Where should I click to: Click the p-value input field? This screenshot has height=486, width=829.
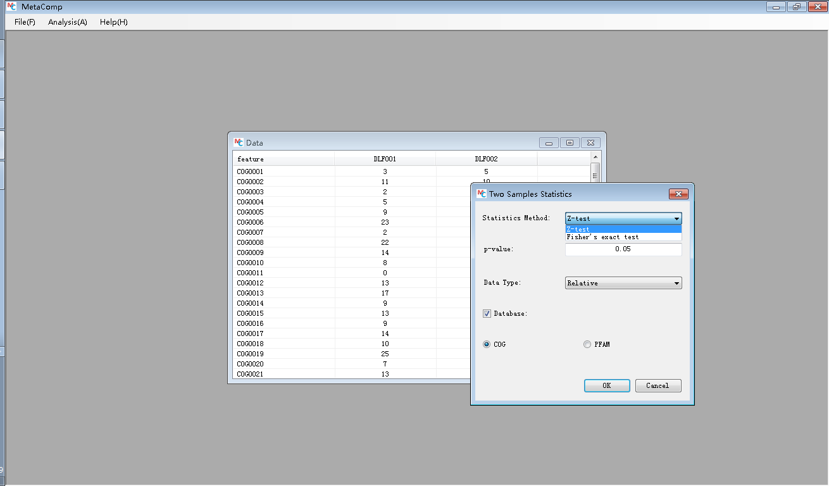pyautogui.click(x=623, y=249)
